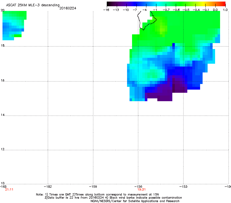Click the "ASCAT 25KM MLE-3 descending" title
The image size is (231, 203).
click(33, 5)
